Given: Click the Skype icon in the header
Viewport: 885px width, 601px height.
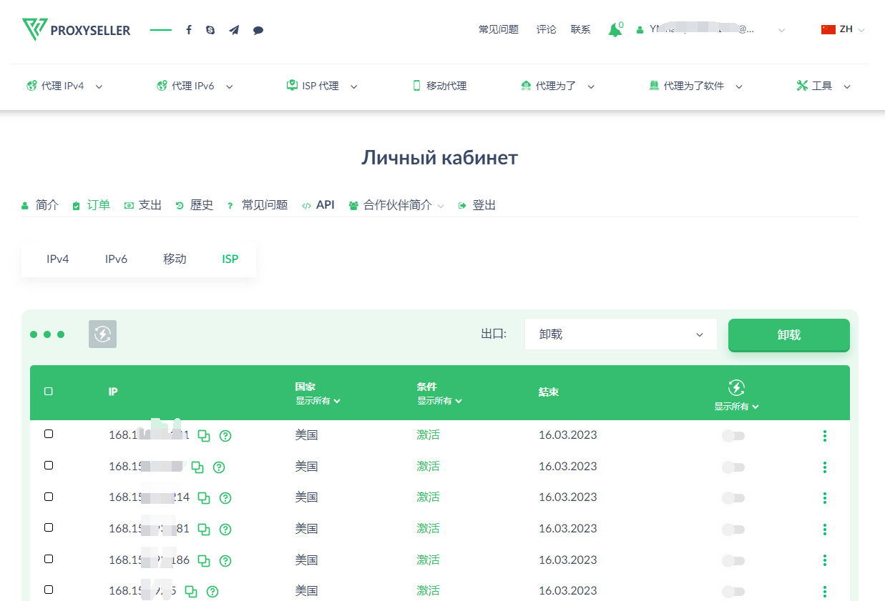Looking at the screenshot, I should click(210, 30).
